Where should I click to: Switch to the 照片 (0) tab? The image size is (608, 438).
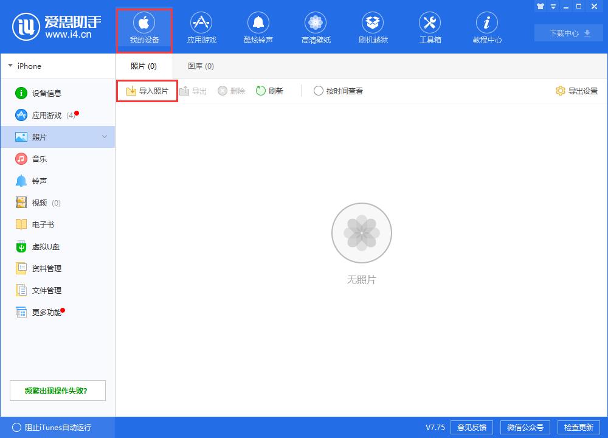click(144, 66)
